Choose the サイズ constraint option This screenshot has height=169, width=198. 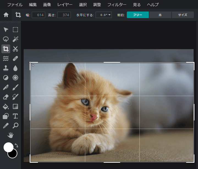coord(183,15)
